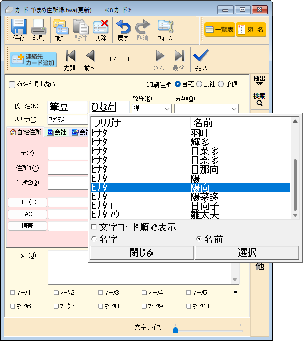Check the マーク9 checkbox
303x341 pixels.
[144, 306]
